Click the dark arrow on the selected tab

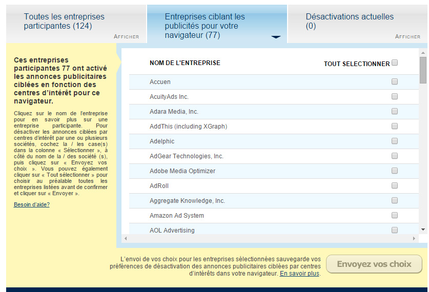click(276, 37)
